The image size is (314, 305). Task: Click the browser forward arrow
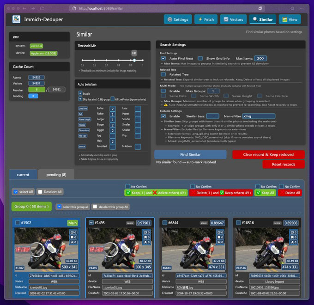(x=33, y=8)
